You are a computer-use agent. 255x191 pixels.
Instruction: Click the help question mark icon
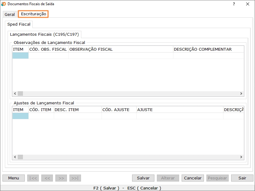pos(234,4)
